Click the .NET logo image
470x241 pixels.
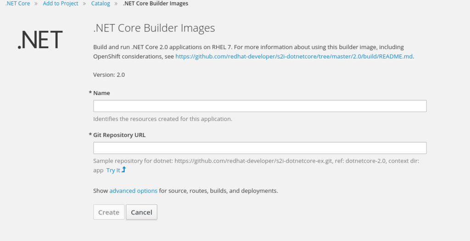point(40,39)
